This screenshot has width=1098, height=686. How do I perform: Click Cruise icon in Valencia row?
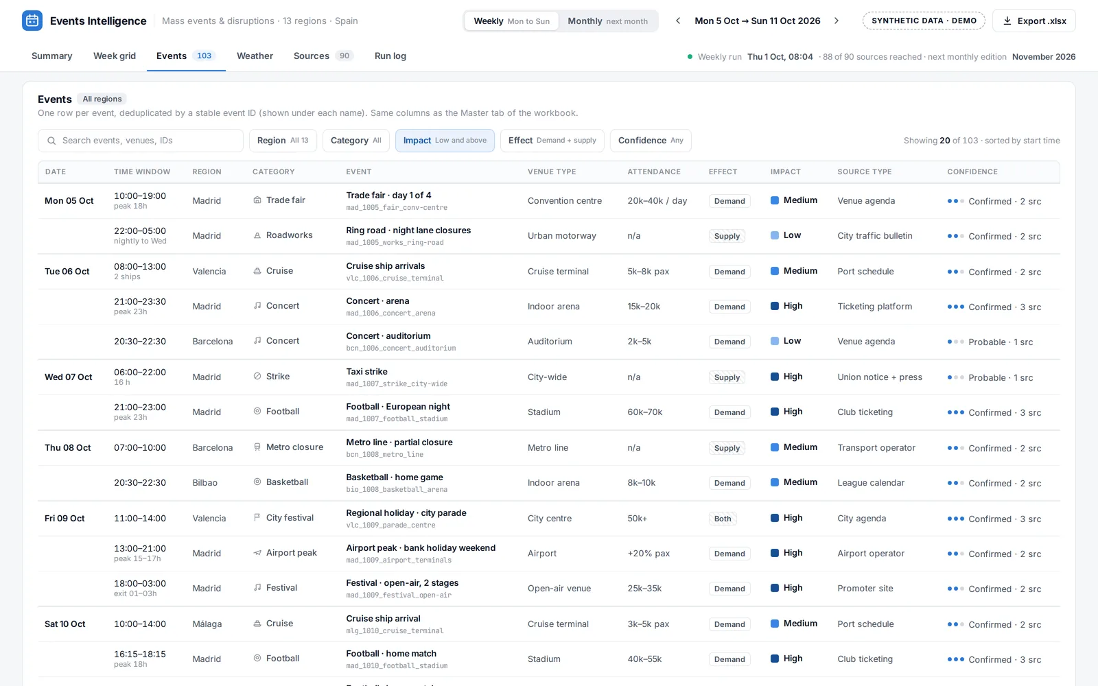[x=257, y=271]
